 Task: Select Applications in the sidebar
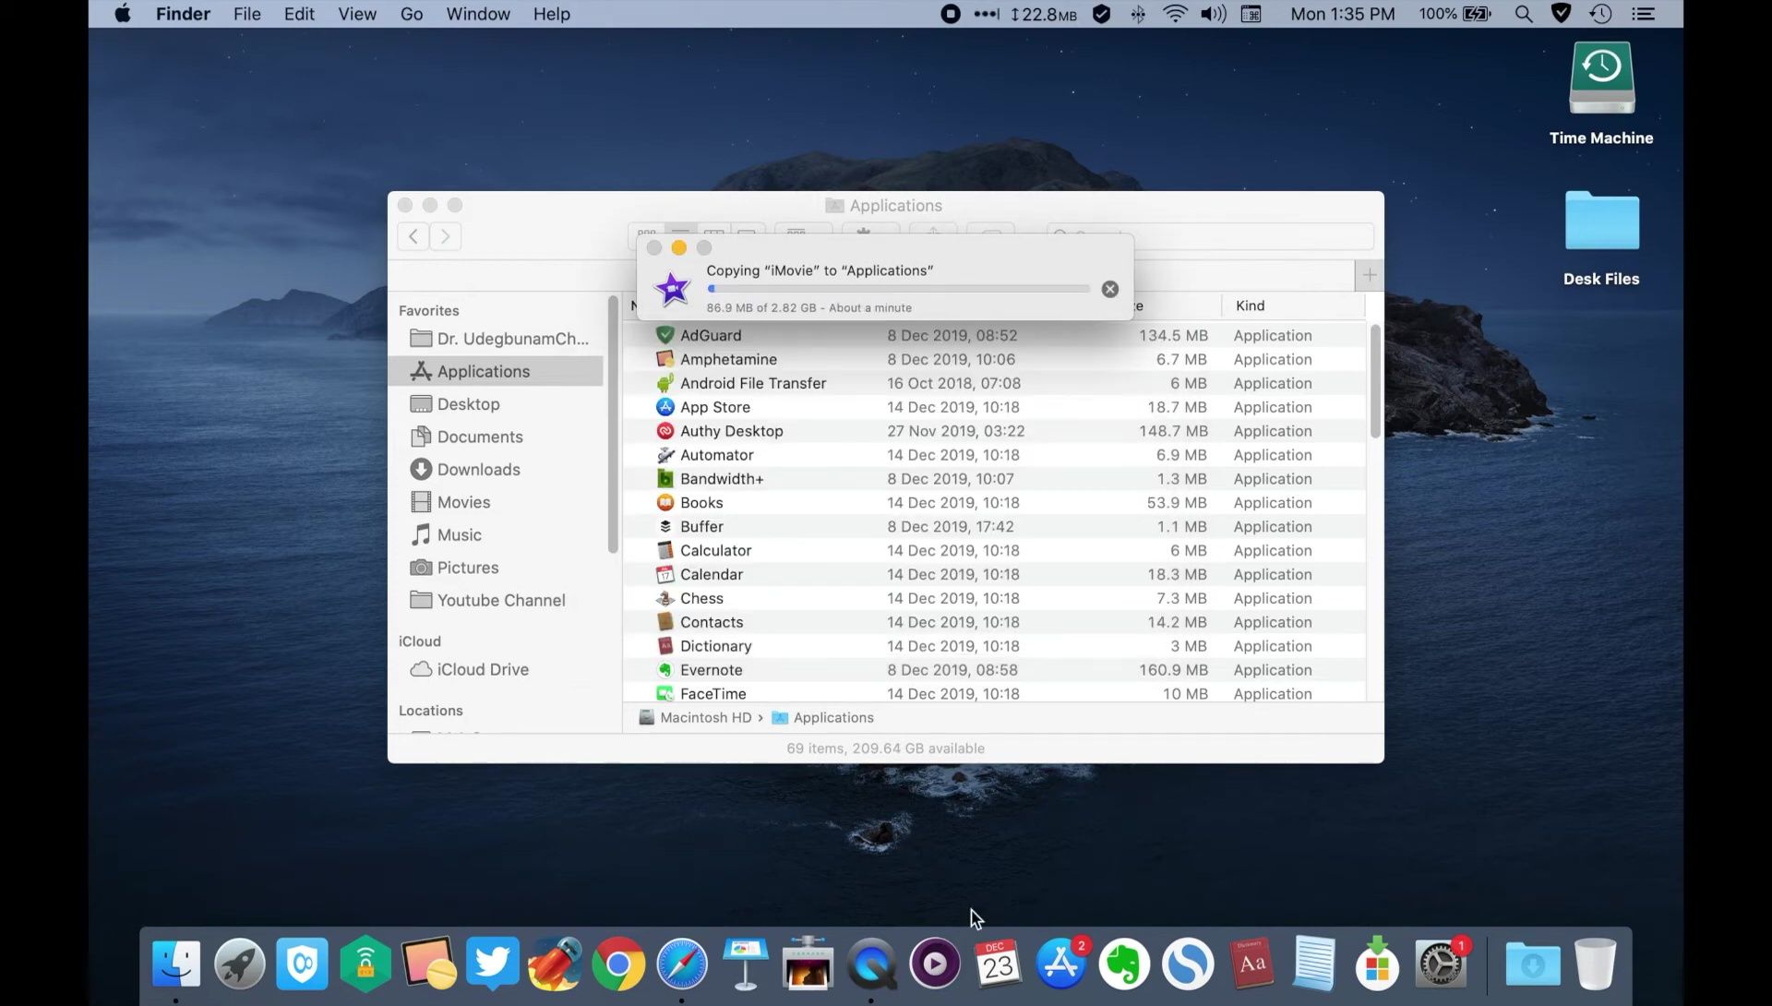click(x=496, y=371)
